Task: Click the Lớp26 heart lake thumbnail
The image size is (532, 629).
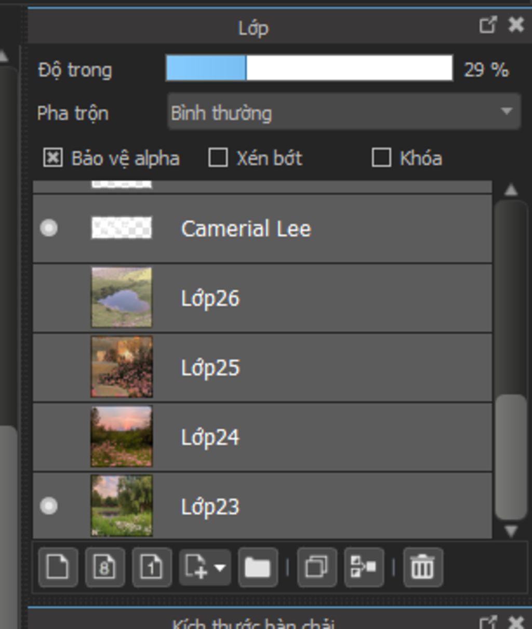Action: [122, 298]
